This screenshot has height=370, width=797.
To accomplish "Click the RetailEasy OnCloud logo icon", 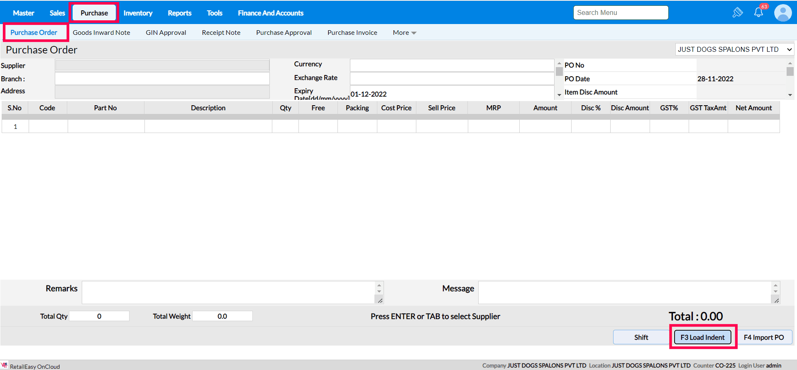I will pyautogui.click(x=5, y=365).
